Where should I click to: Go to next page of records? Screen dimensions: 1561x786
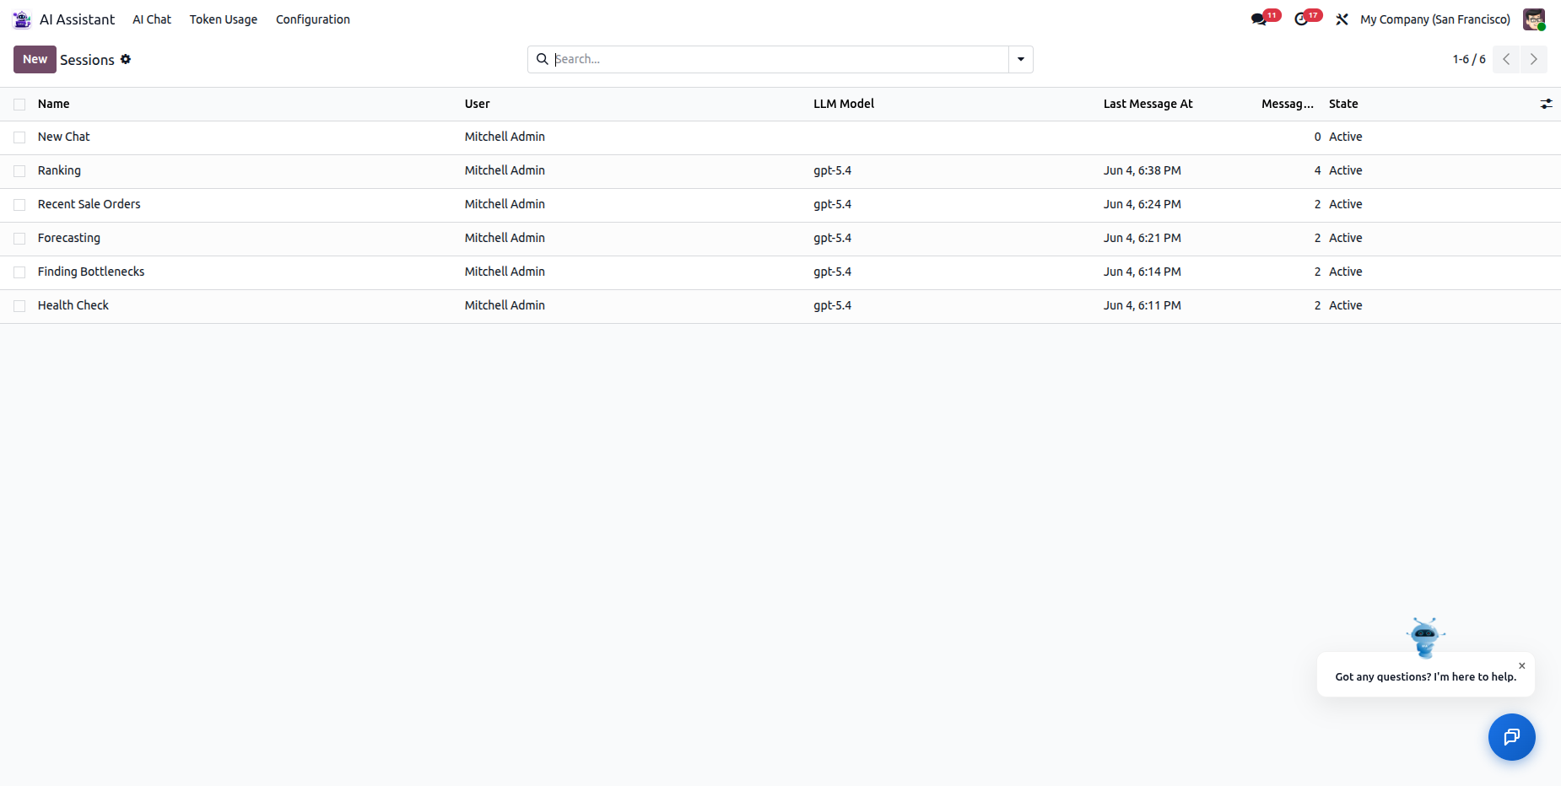pos(1534,59)
